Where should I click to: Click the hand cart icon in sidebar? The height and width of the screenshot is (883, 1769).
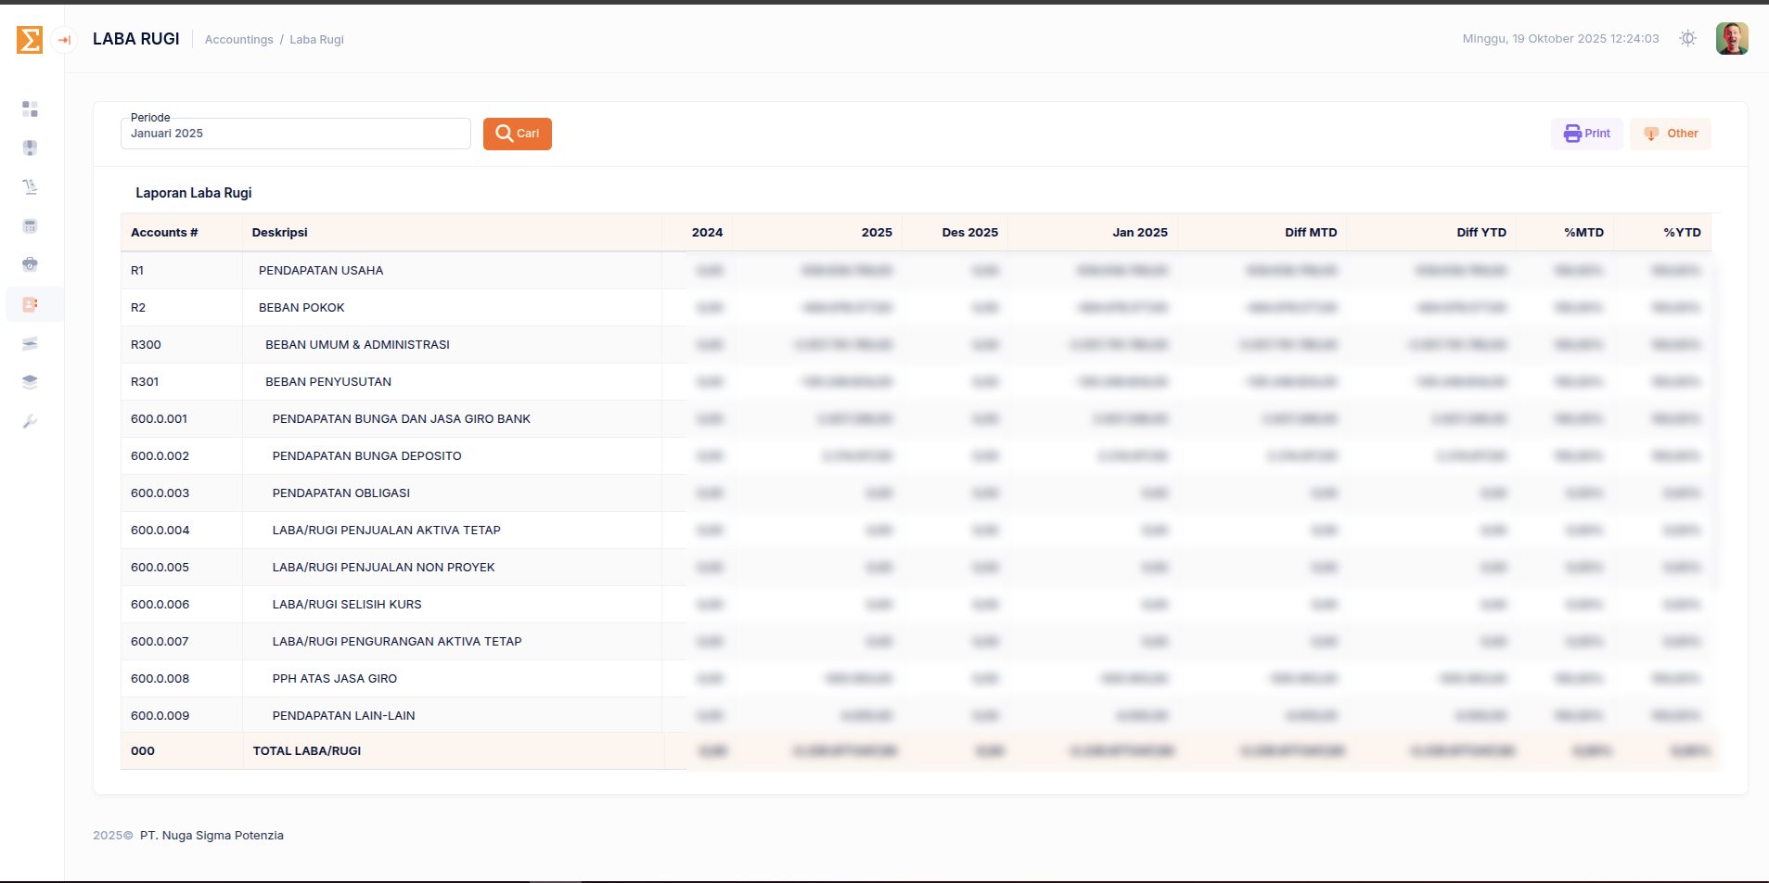[x=30, y=187]
